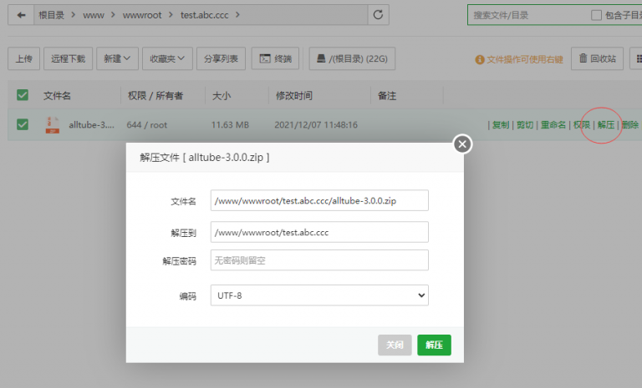This screenshot has width=642, height=388.
Task: Click the alltube zip file icon
Action: (52, 124)
